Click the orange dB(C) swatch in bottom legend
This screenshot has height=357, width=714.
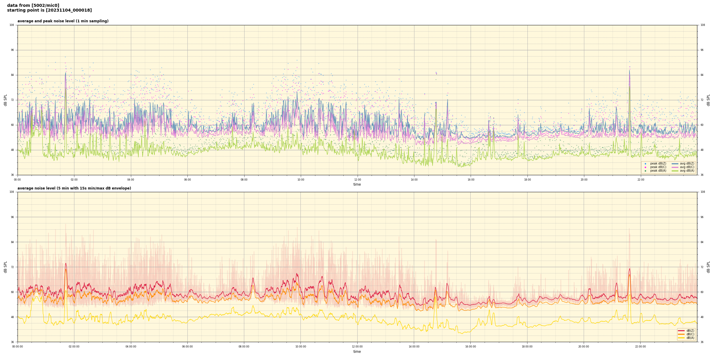tap(681, 334)
